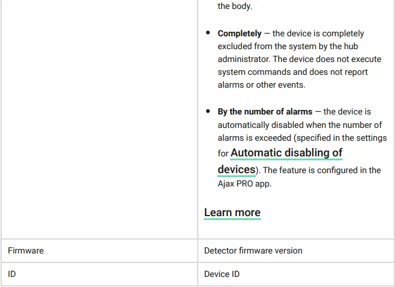Click the word "administrator"
This screenshot has height=287, width=395.
(x=244, y=59)
